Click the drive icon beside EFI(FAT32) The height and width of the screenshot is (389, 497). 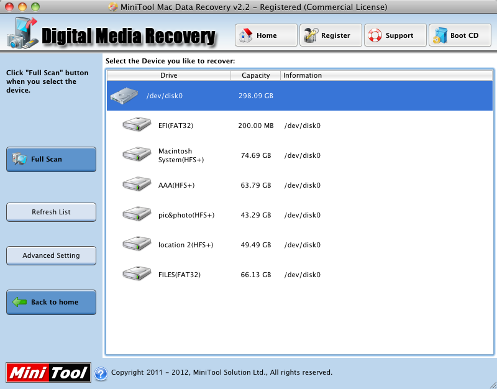[x=137, y=124]
